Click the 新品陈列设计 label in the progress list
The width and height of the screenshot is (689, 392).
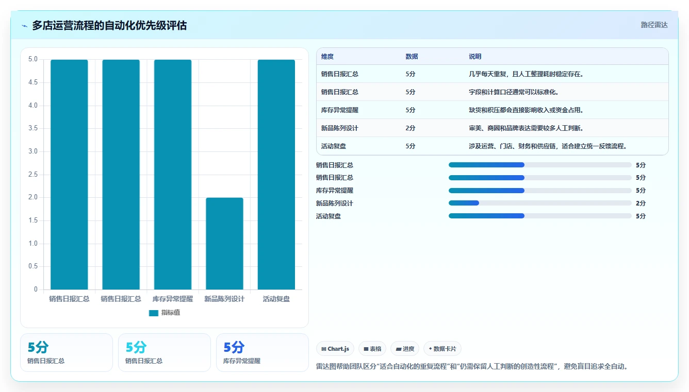pos(335,203)
